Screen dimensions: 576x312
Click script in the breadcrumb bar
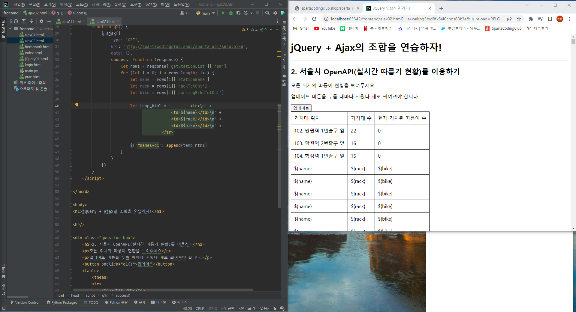pos(90,295)
